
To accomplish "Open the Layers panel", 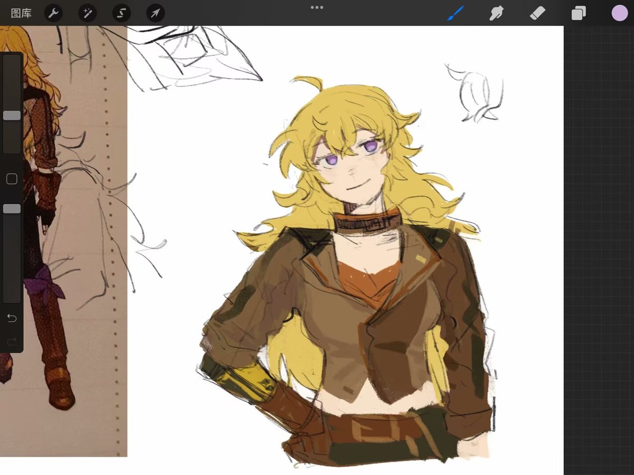I will (x=579, y=13).
